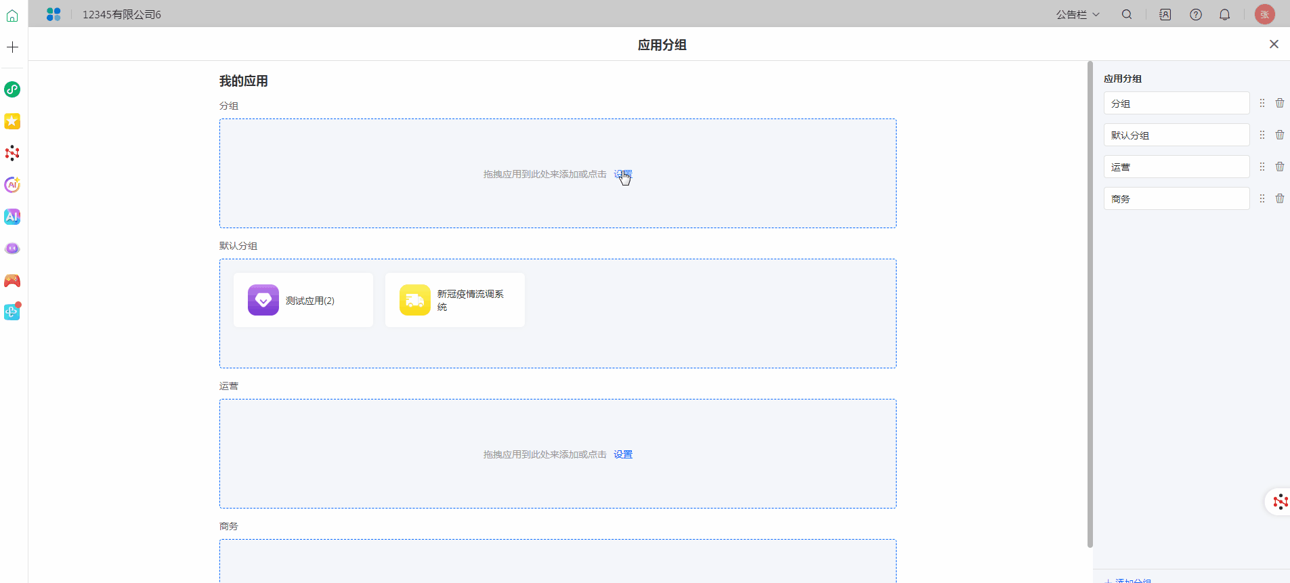
Task: Click the home icon in sidebar
Action: (12, 15)
